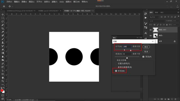
Task: Select the History Brush tool
Action: [x=3, y=46]
